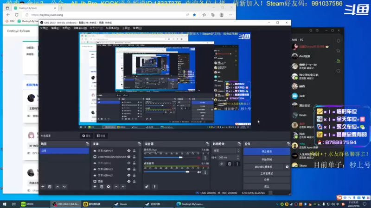The image size is (371, 208).
Task: Toggle lock on 文本 (GDI+) 3 source
Action: pyautogui.click(x=134, y=169)
